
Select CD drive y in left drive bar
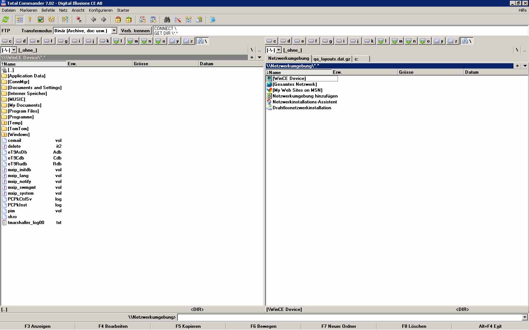click(x=174, y=41)
